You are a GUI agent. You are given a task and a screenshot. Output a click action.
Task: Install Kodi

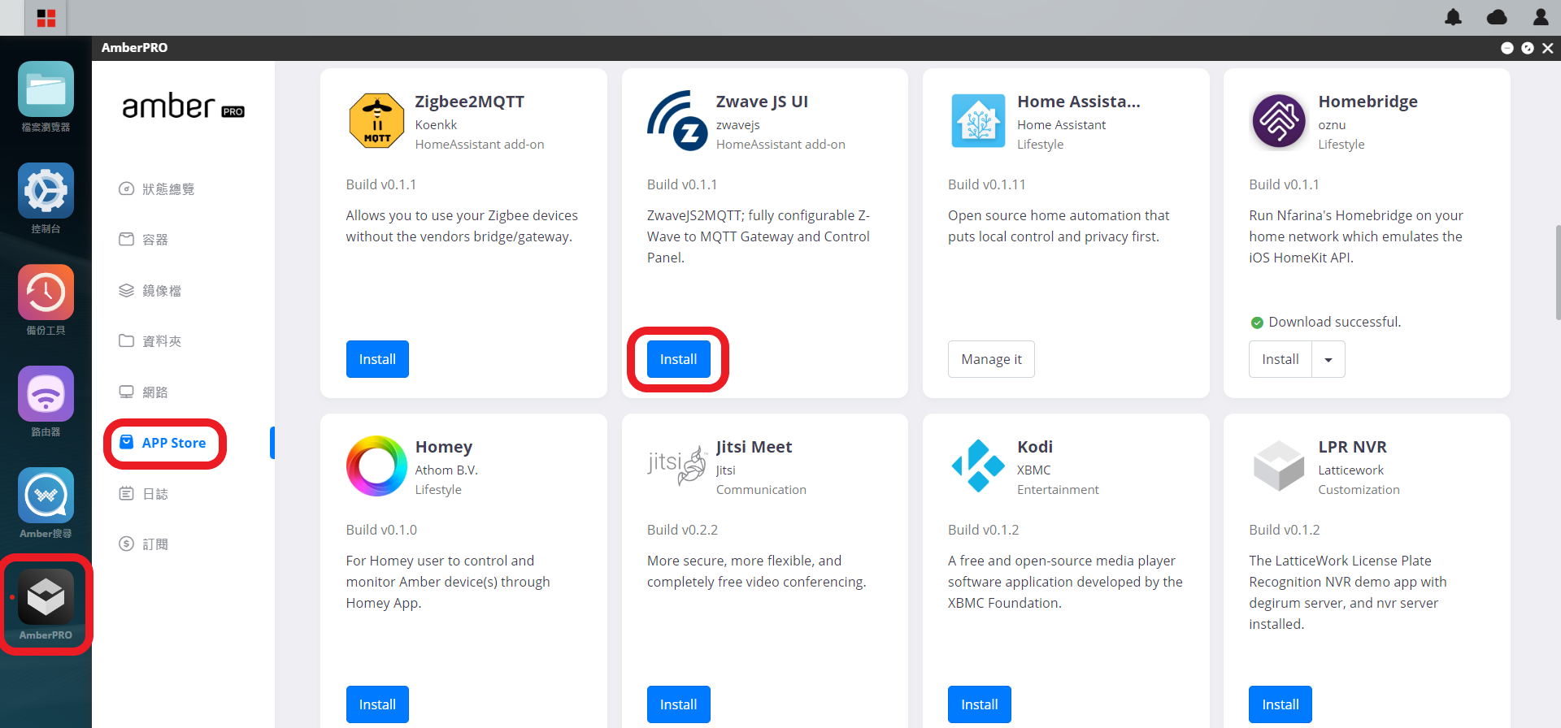click(x=980, y=704)
